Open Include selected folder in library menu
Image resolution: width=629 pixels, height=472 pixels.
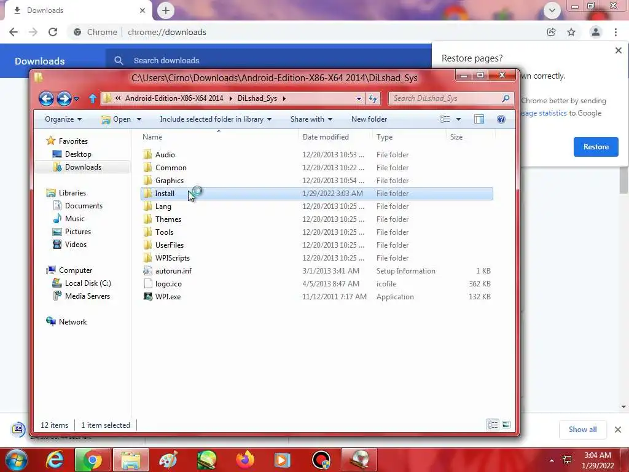pyautogui.click(x=216, y=119)
